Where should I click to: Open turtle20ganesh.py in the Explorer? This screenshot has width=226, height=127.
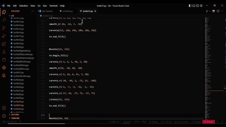tap(22, 51)
